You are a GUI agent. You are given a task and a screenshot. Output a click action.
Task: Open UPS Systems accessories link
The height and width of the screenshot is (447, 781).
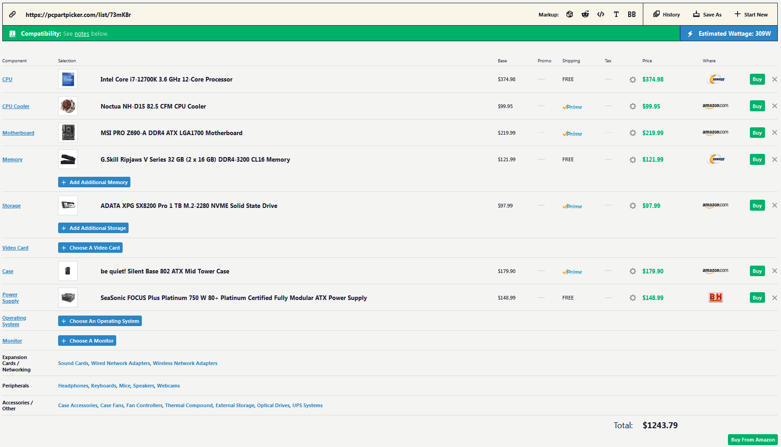coord(307,405)
